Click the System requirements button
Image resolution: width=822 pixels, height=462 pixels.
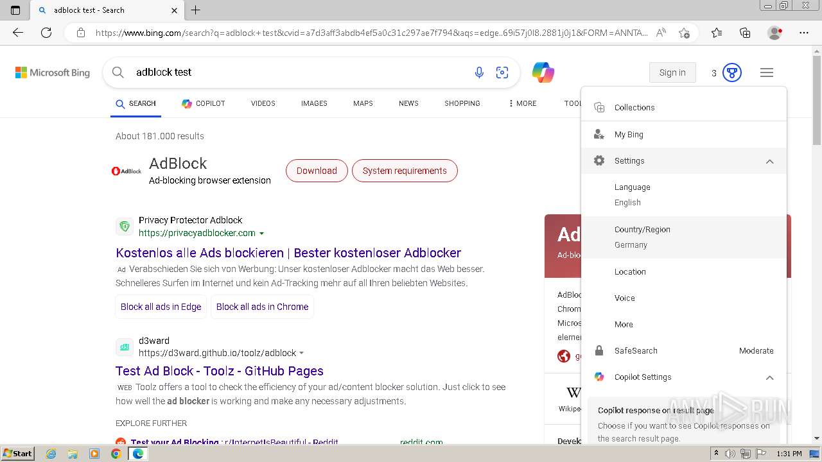[405, 171]
